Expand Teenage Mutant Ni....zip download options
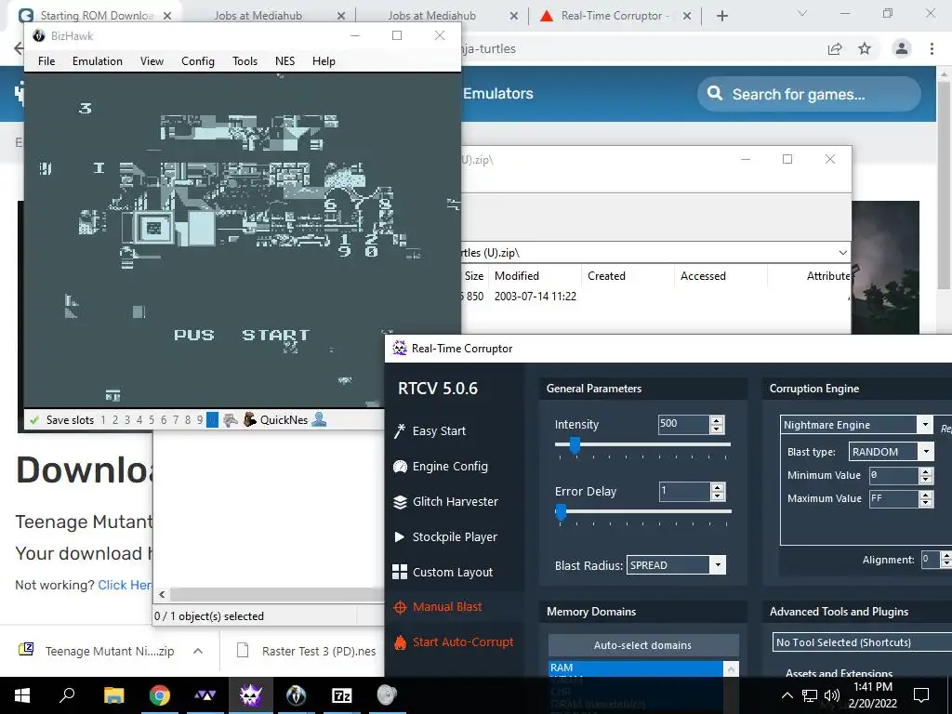 (x=198, y=651)
